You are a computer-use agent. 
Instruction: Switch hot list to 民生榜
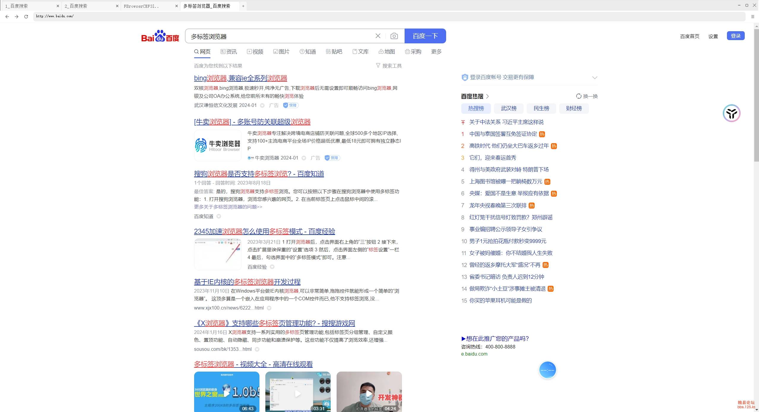[x=541, y=108]
